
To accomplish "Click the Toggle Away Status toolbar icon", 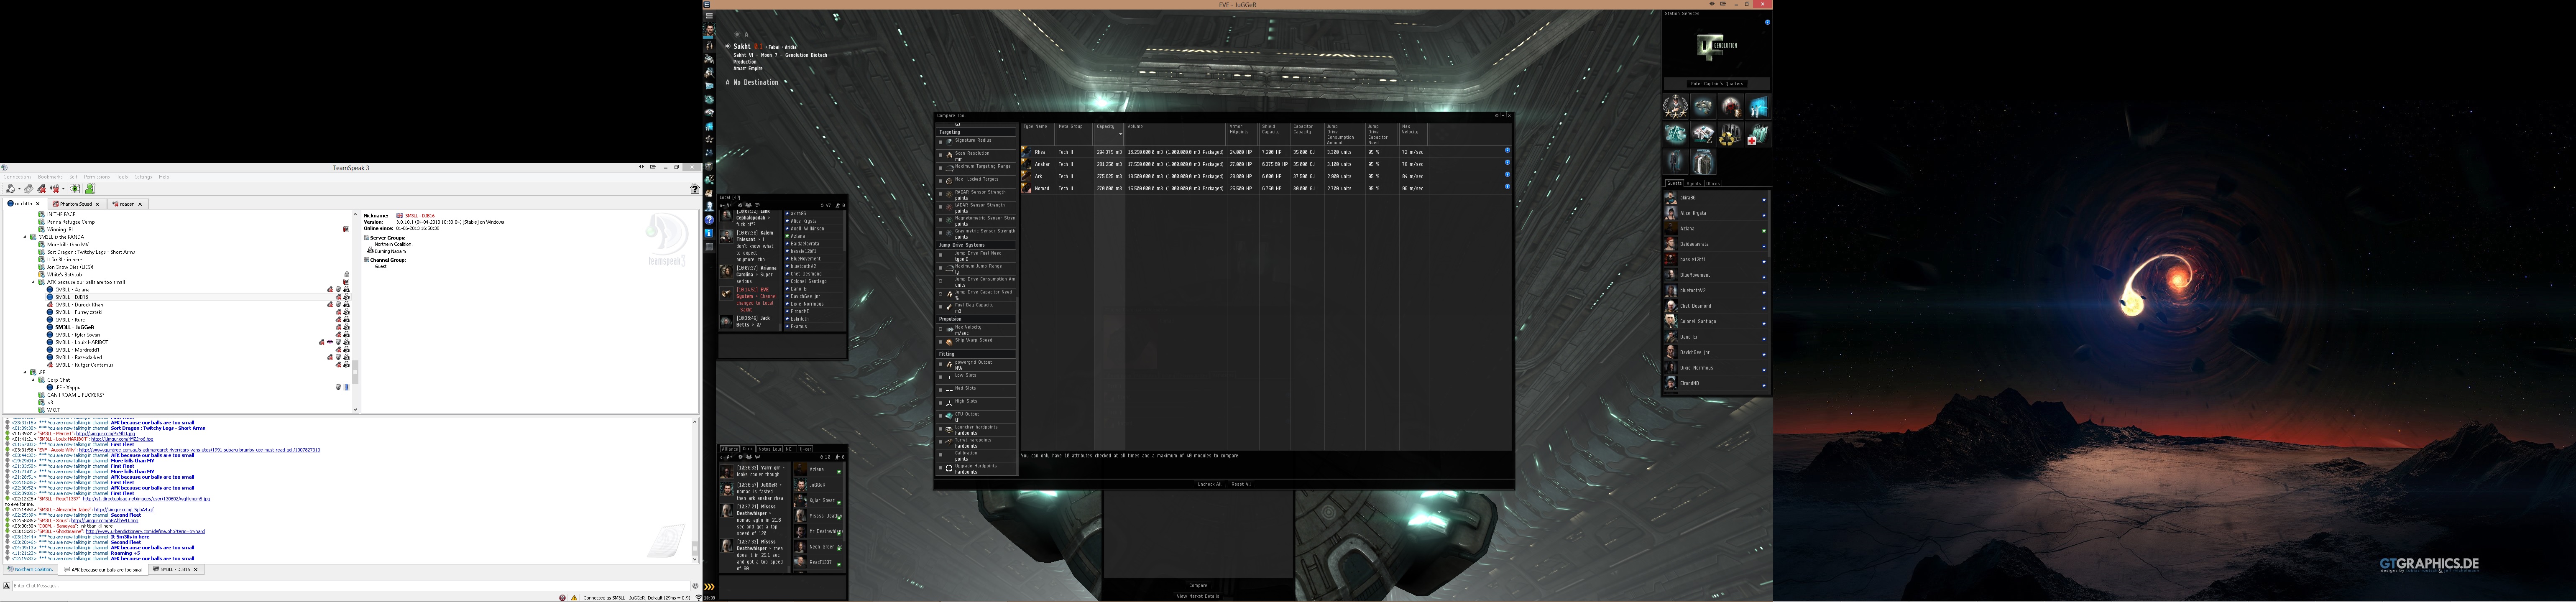I will click(x=10, y=188).
